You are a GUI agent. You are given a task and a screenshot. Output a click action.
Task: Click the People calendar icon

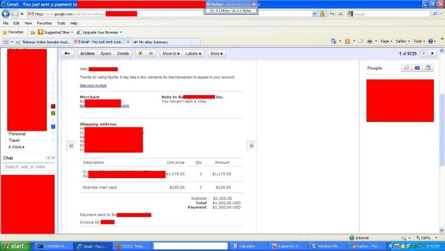[x=428, y=68]
